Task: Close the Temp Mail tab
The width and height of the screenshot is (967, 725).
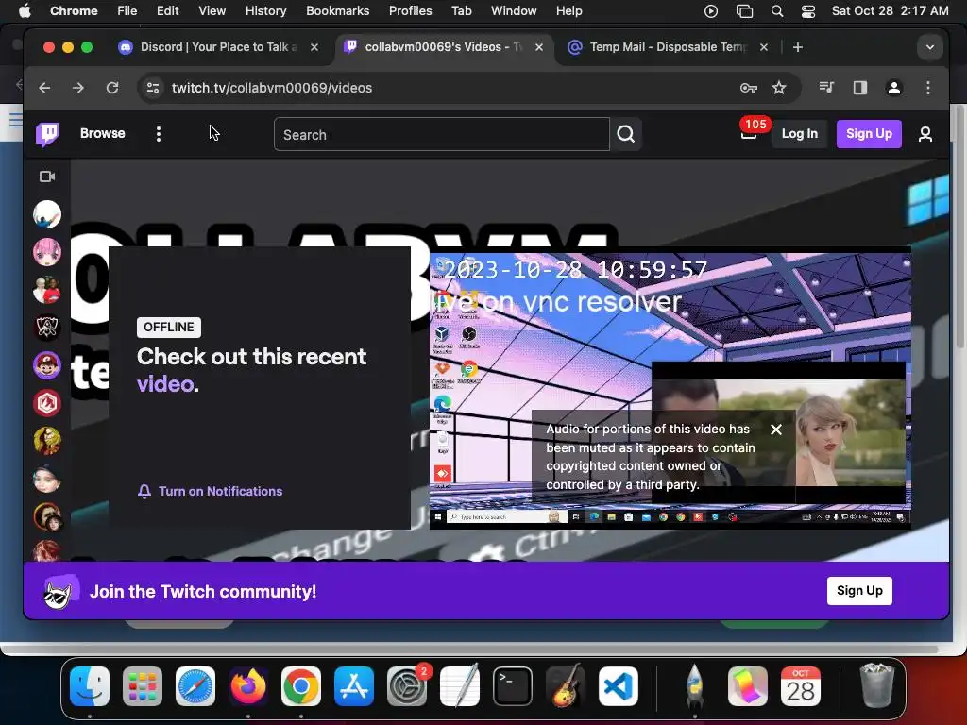Action: 763,47
